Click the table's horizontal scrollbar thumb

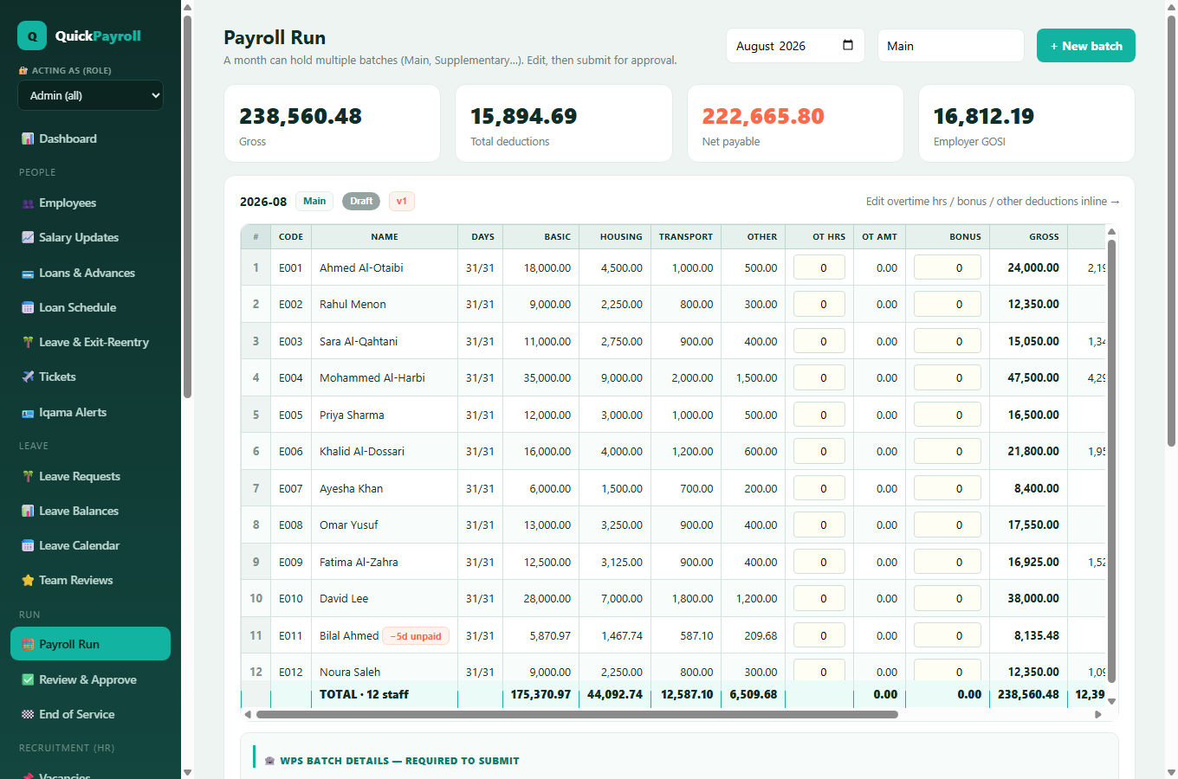pyautogui.click(x=577, y=714)
